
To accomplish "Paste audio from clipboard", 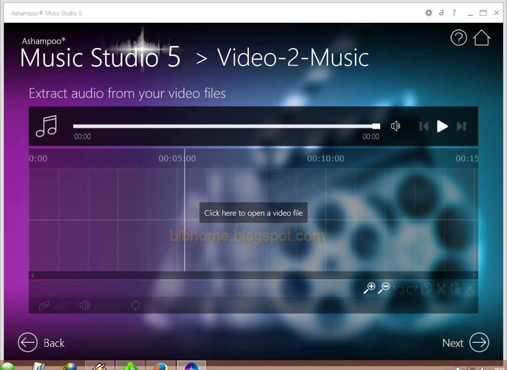I will (456, 288).
